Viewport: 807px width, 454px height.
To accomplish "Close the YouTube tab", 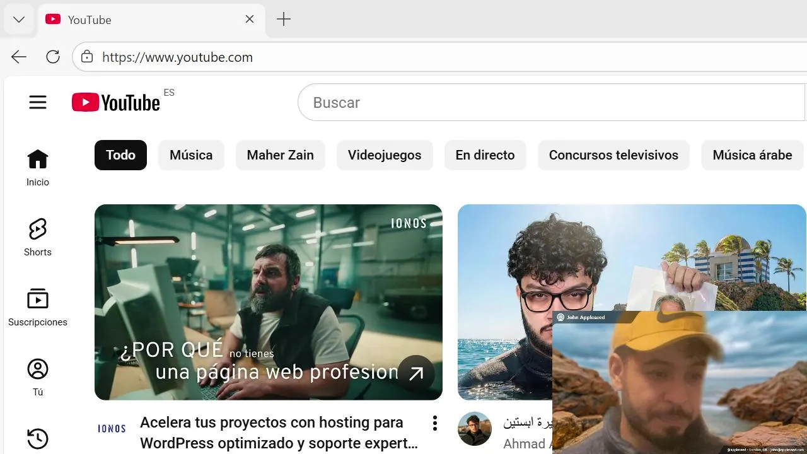I will (250, 20).
